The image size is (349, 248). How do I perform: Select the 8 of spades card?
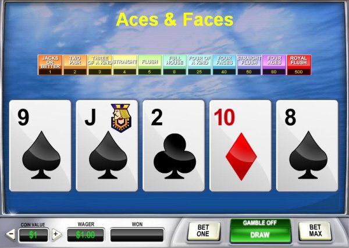tap(307, 146)
